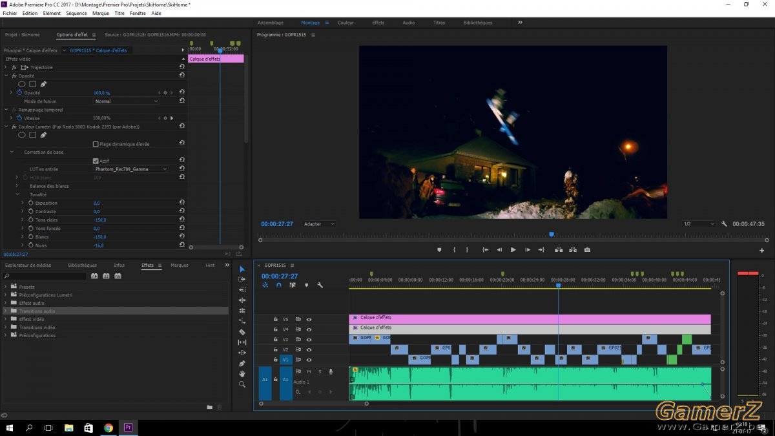Open the Séquence menu
Image resolution: width=775 pixels, height=436 pixels.
coord(76,13)
